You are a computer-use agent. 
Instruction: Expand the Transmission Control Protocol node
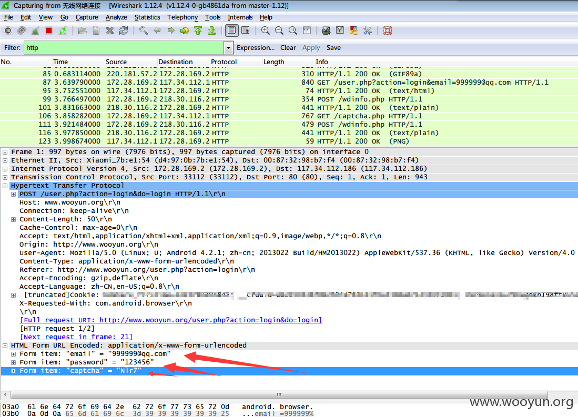click(x=5, y=177)
